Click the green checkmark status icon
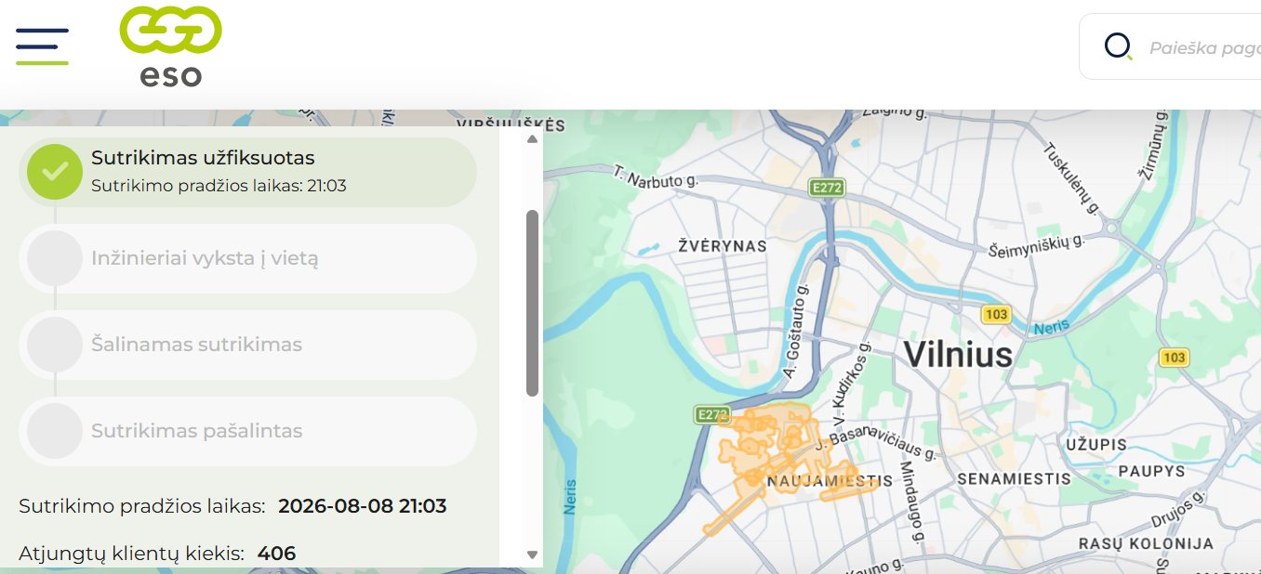The width and height of the screenshot is (1261, 574). [x=55, y=172]
